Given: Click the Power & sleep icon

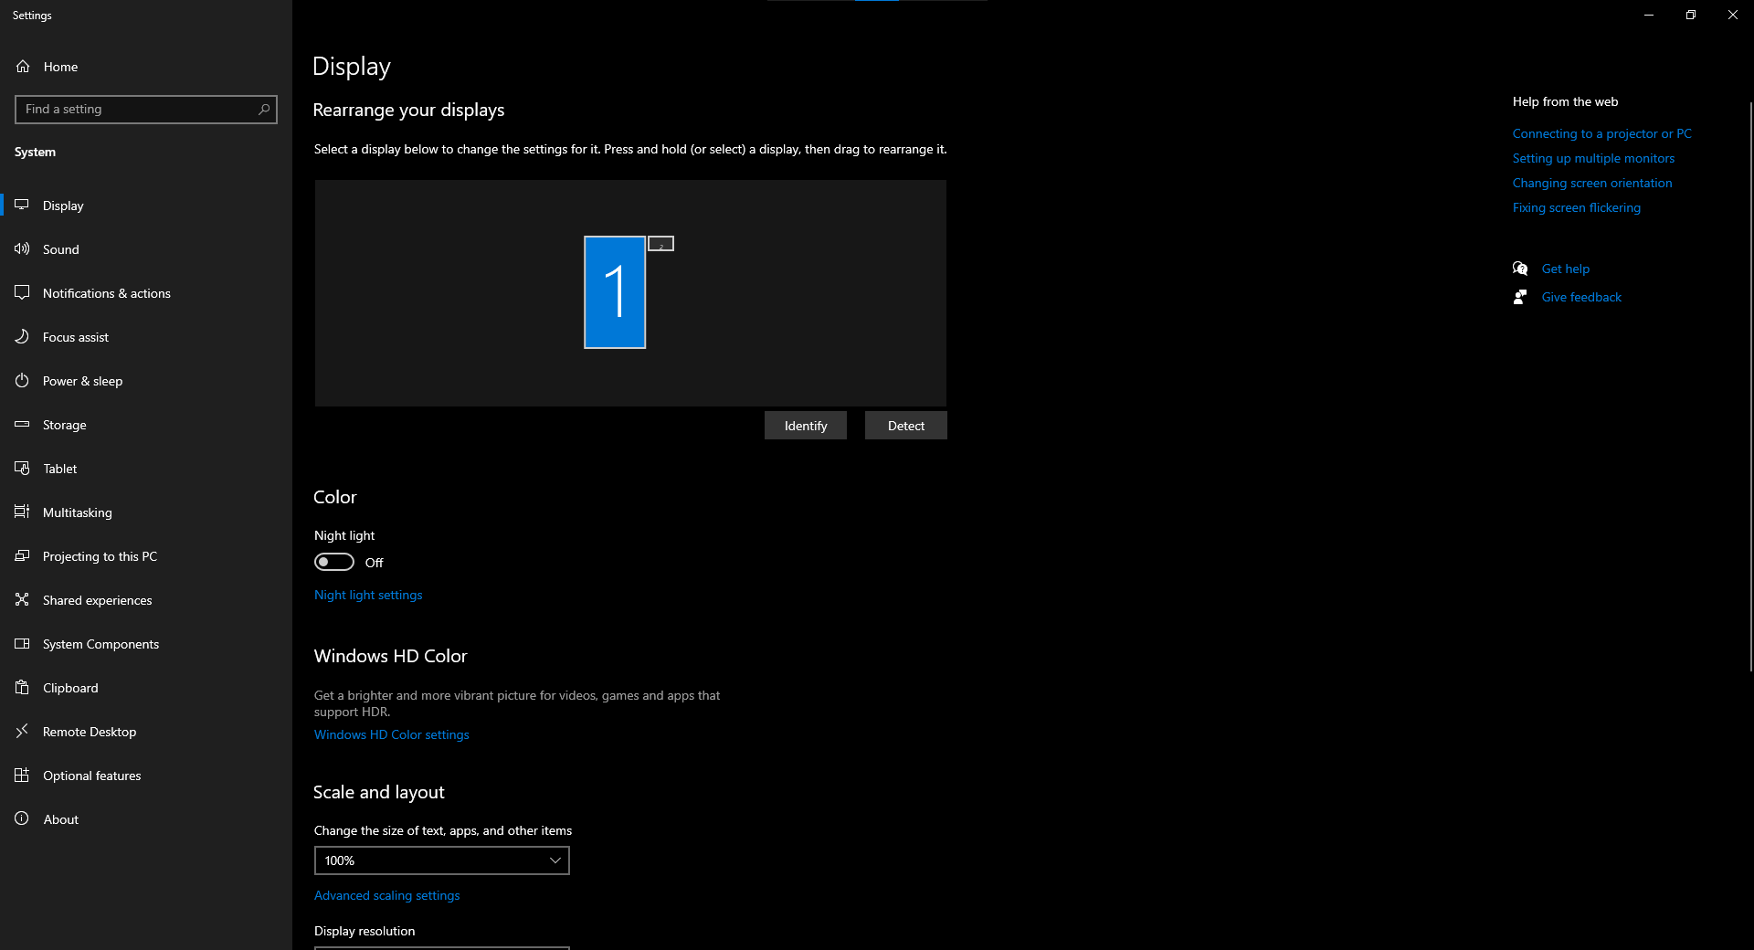Looking at the screenshot, I should tap(22, 381).
